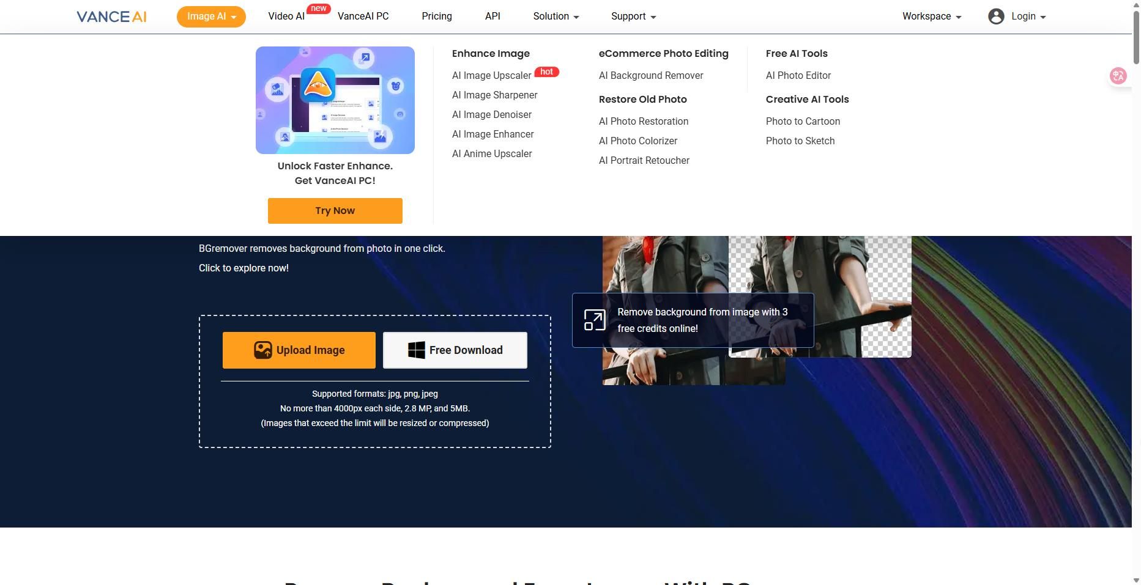The height and width of the screenshot is (585, 1141).
Task: Click the remove background free credits banner
Action: (x=693, y=320)
